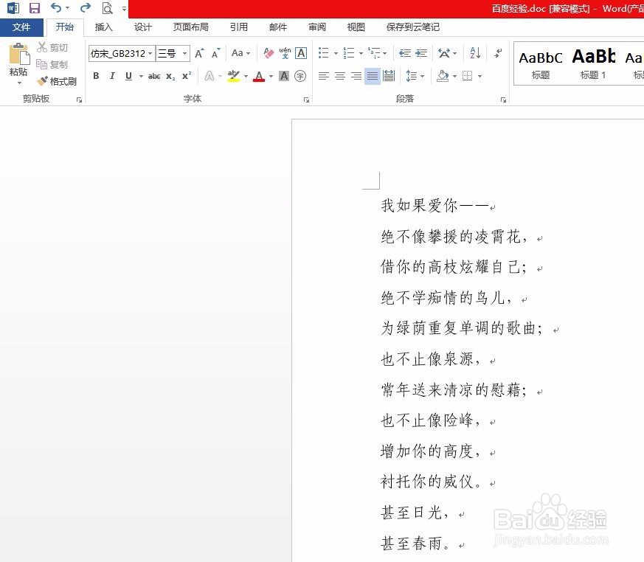Open the 剪贴板 pane launcher
This screenshot has height=562, width=644.
[x=79, y=100]
